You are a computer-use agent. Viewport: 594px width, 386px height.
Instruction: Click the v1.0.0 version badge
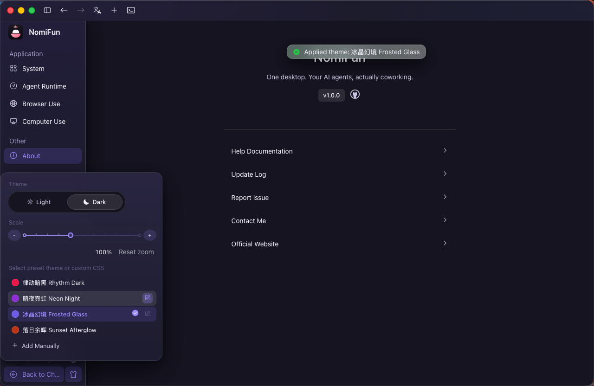(x=331, y=95)
